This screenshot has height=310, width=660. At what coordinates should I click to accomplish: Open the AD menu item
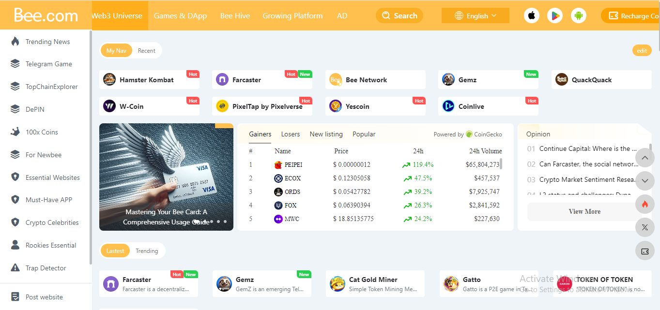pyautogui.click(x=342, y=15)
